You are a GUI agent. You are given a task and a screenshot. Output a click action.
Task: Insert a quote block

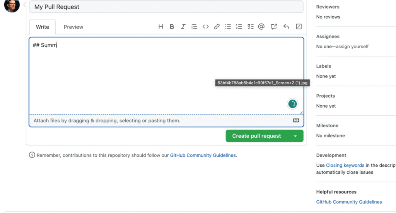[x=194, y=27]
